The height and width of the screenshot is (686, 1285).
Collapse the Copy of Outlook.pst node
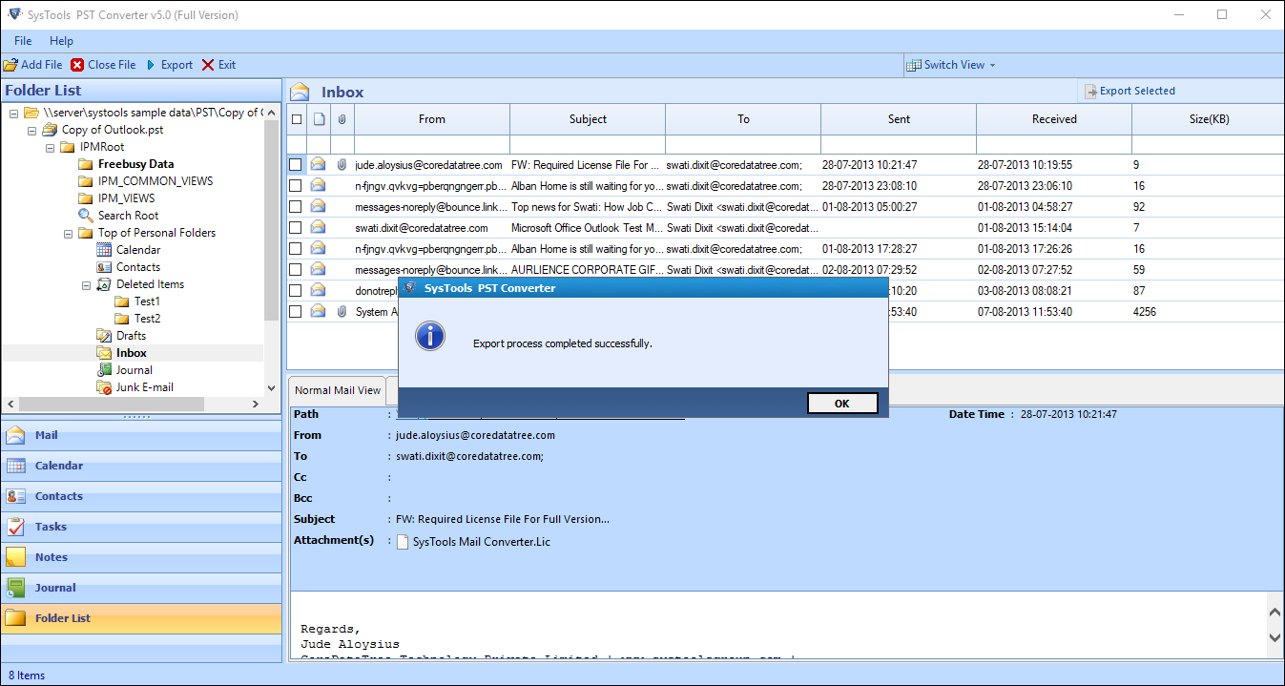(x=32, y=130)
